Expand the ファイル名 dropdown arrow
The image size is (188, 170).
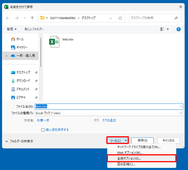coord(181,107)
